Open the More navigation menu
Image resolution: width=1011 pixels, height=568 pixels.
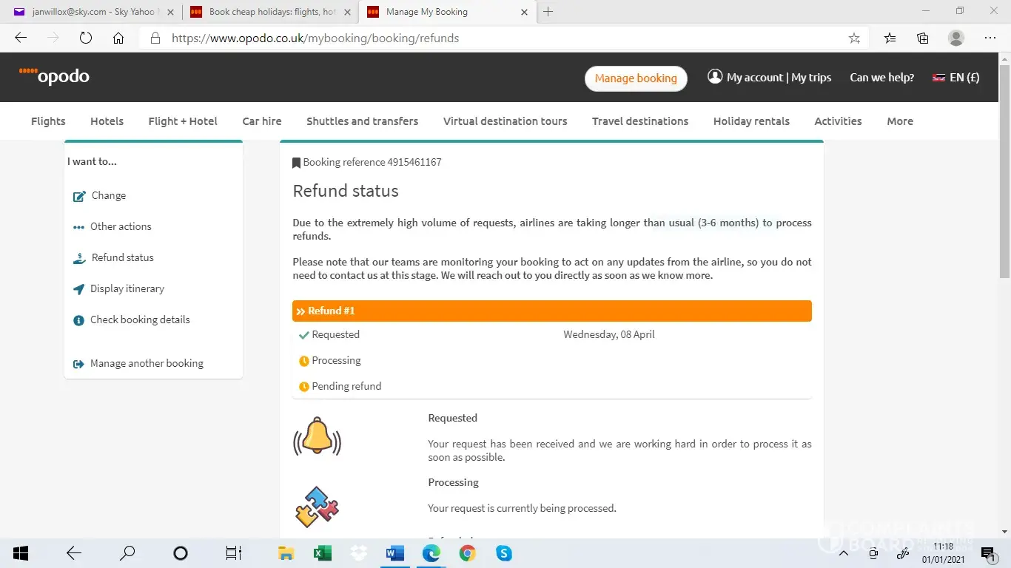click(x=900, y=121)
